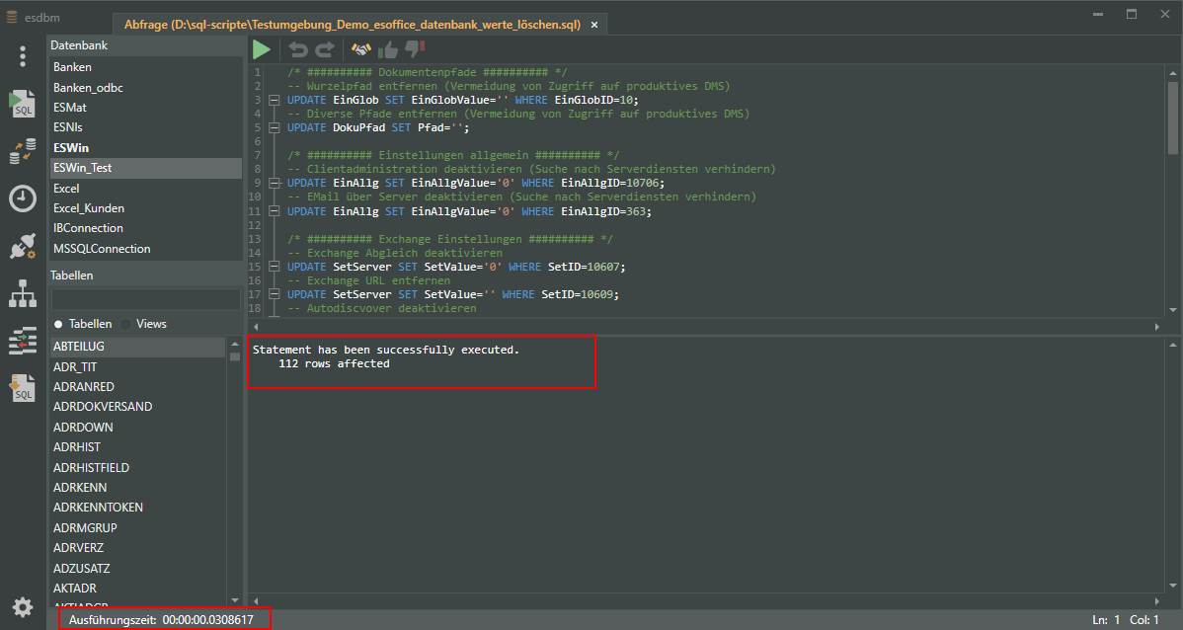This screenshot has height=630, width=1183.
Task: Roll back with the thumbs-down icon
Action: click(415, 50)
